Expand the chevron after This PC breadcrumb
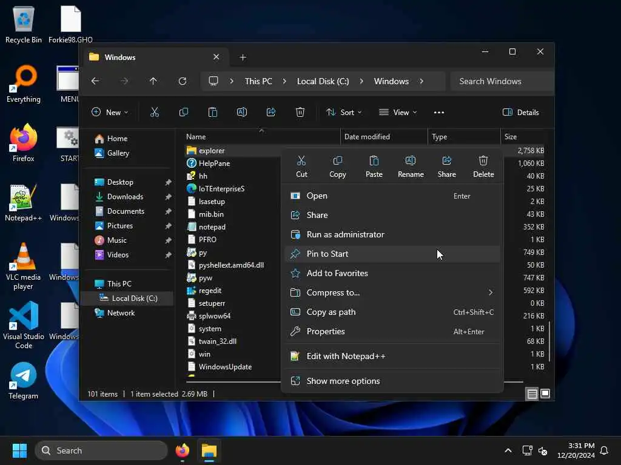The image size is (621, 465). pyautogui.click(x=284, y=81)
